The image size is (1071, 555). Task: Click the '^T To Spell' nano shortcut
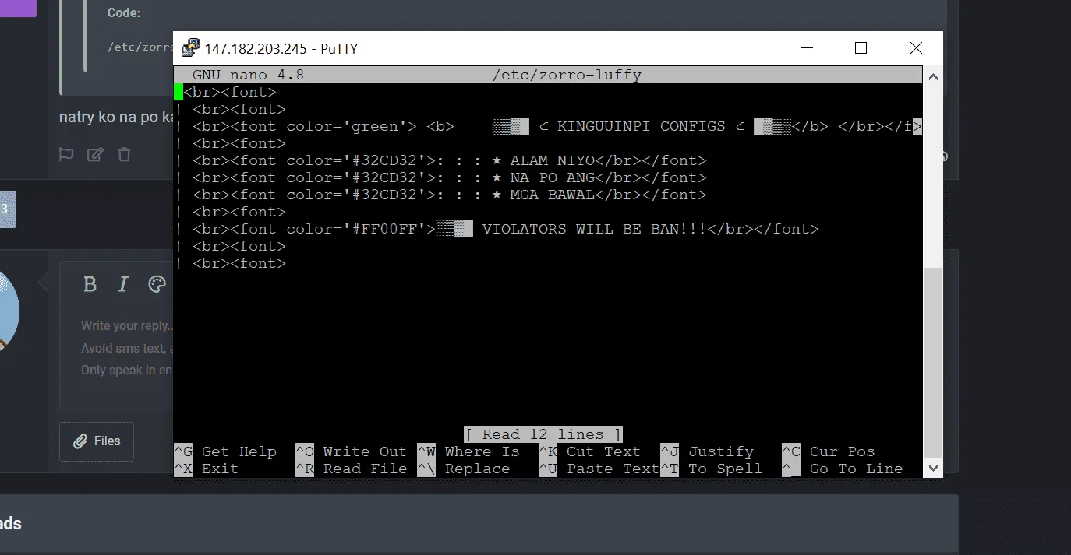coord(712,469)
